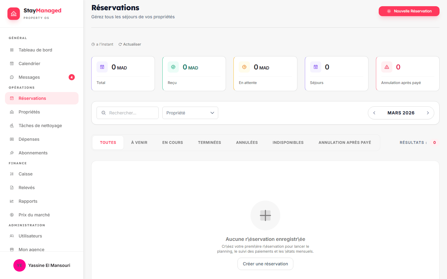Show the EN COURS reservations tab
This screenshot has width=447, height=279.
pyautogui.click(x=173, y=143)
